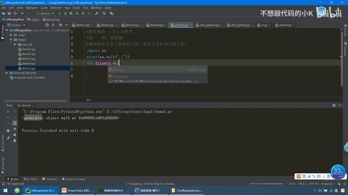The height and width of the screenshot is (195, 348).
Task: Open Python Console tool window
Action: pos(73,179)
